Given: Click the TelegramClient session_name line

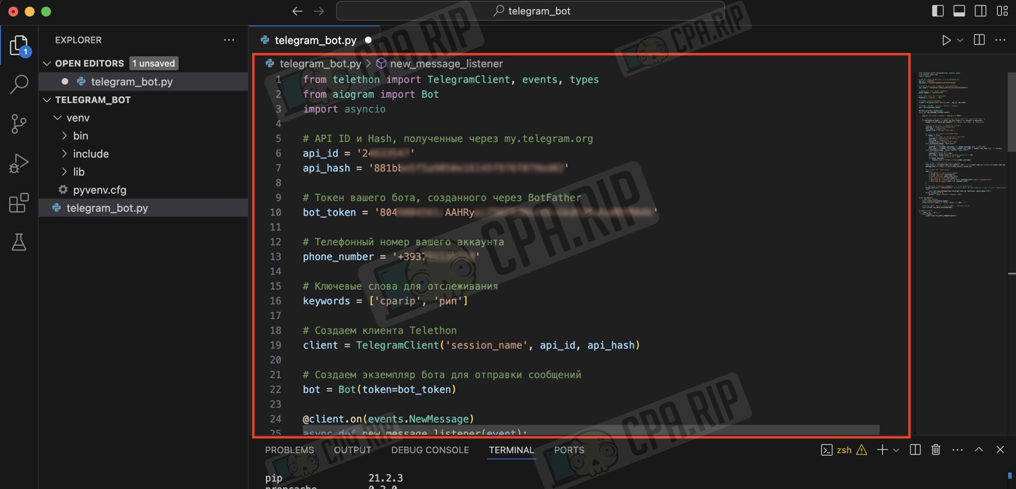Looking at the screenshot, I should (x=471, y=345).
